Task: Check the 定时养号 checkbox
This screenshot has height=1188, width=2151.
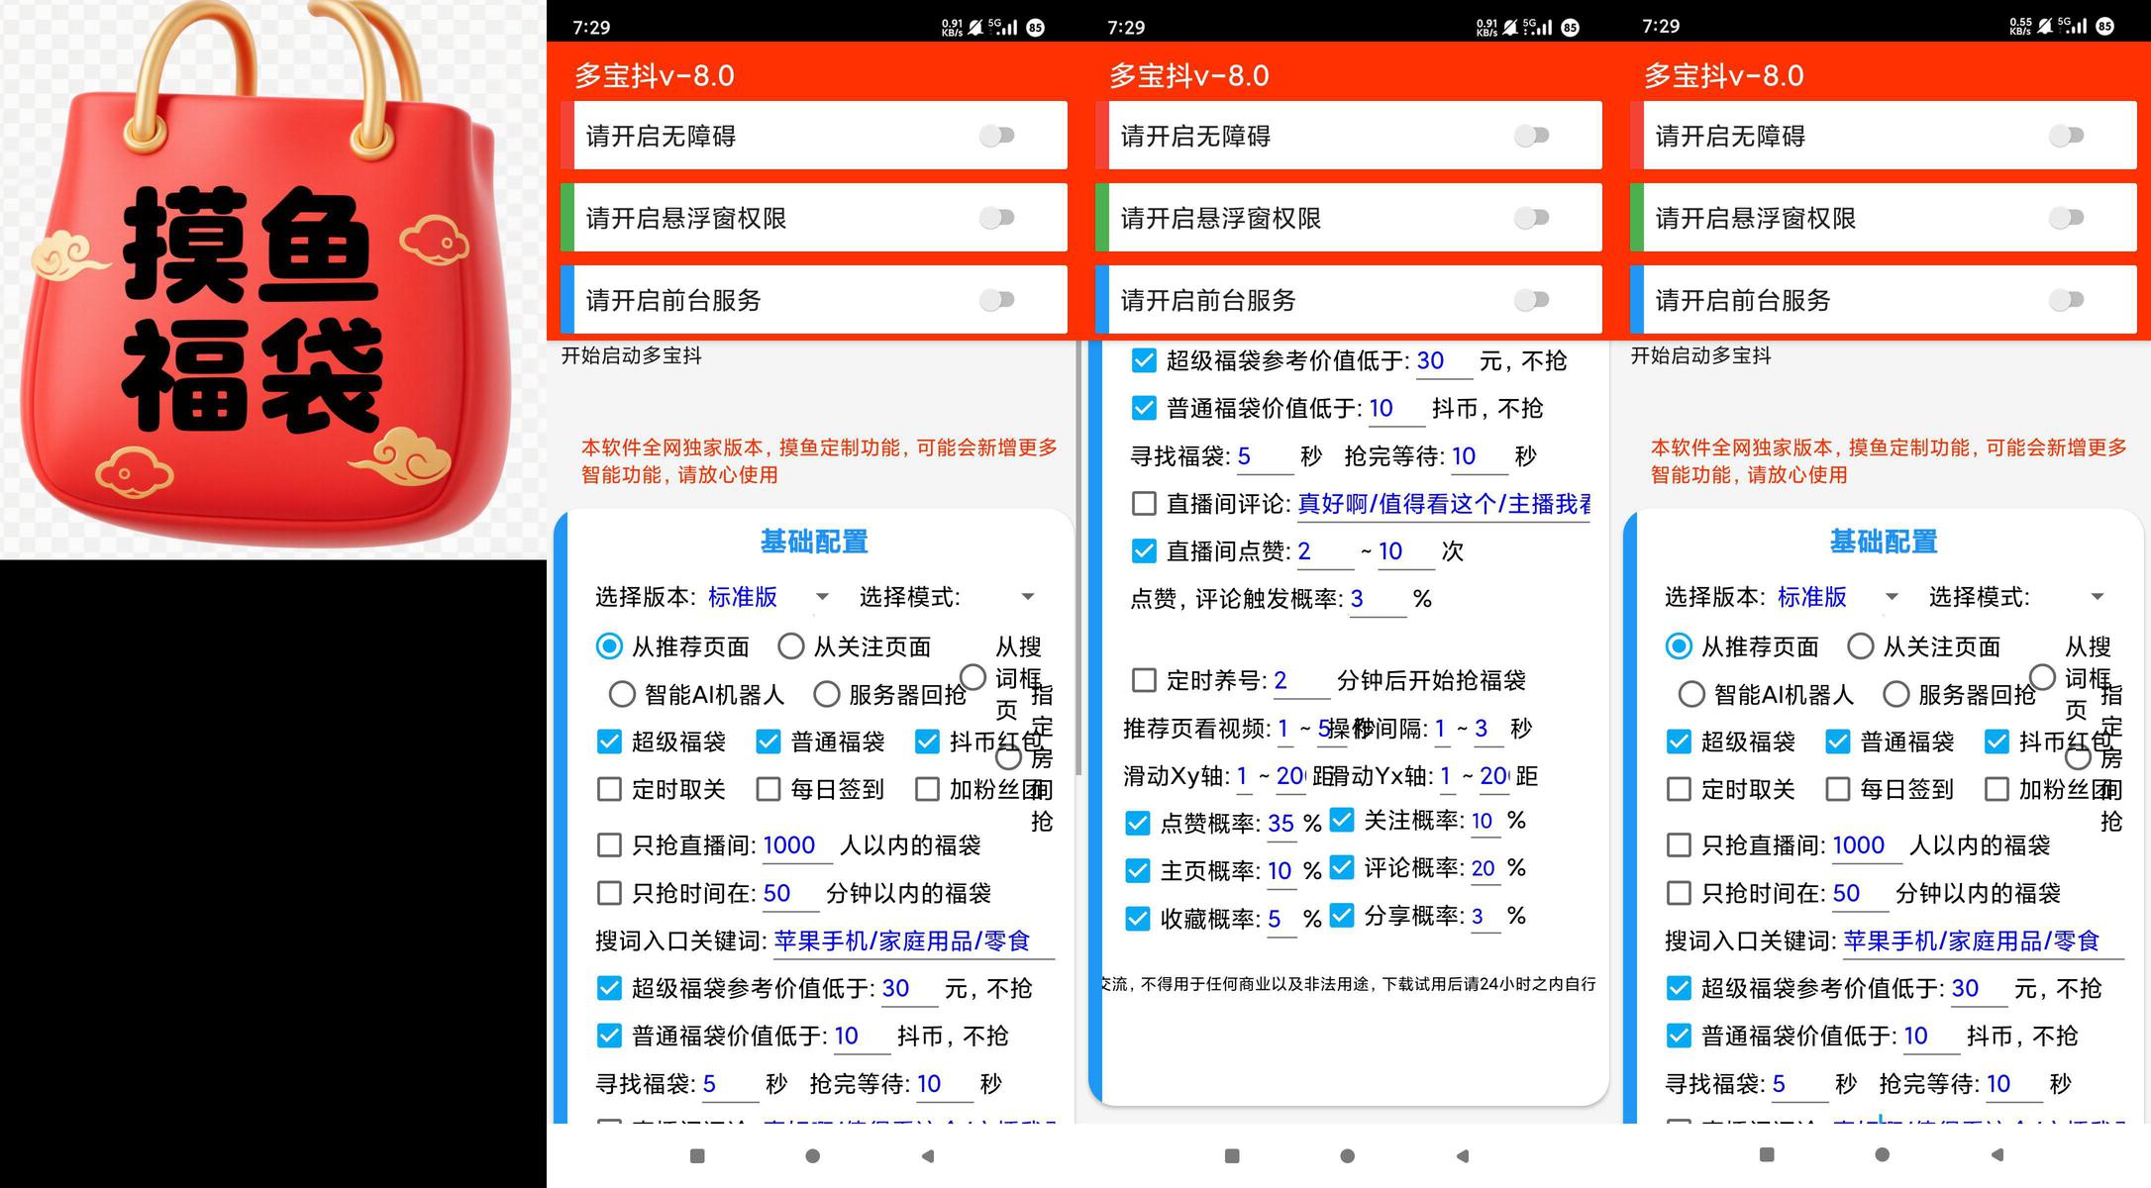Action: point(1144,680)
